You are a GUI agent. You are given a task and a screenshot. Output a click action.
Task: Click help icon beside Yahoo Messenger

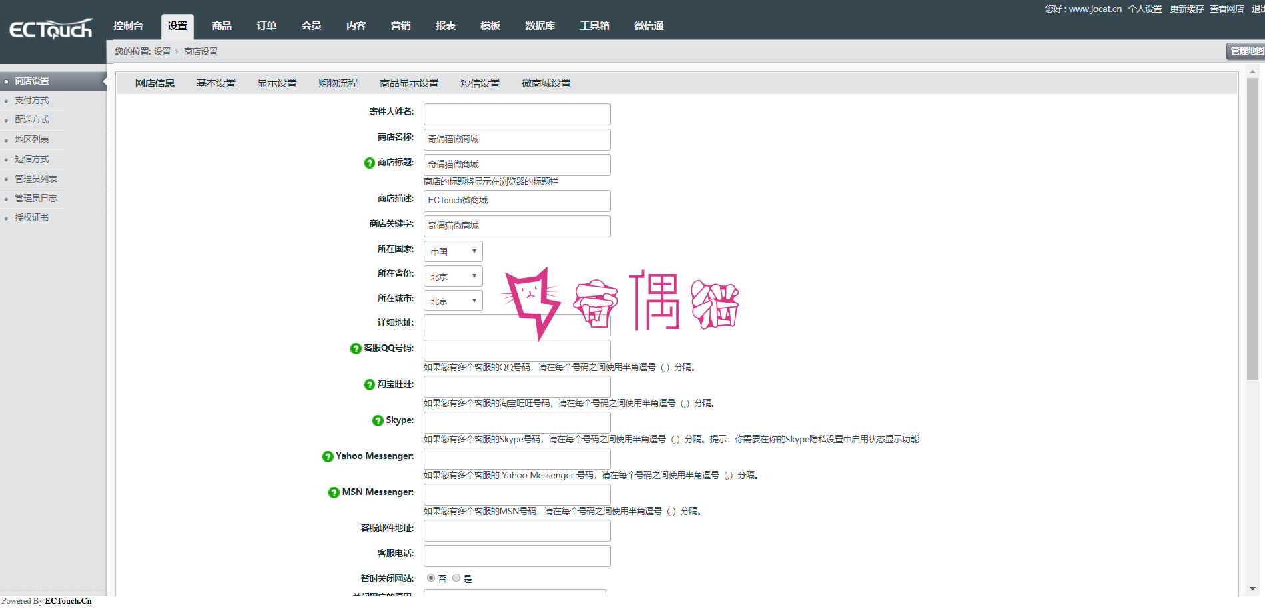coord(328,456)
